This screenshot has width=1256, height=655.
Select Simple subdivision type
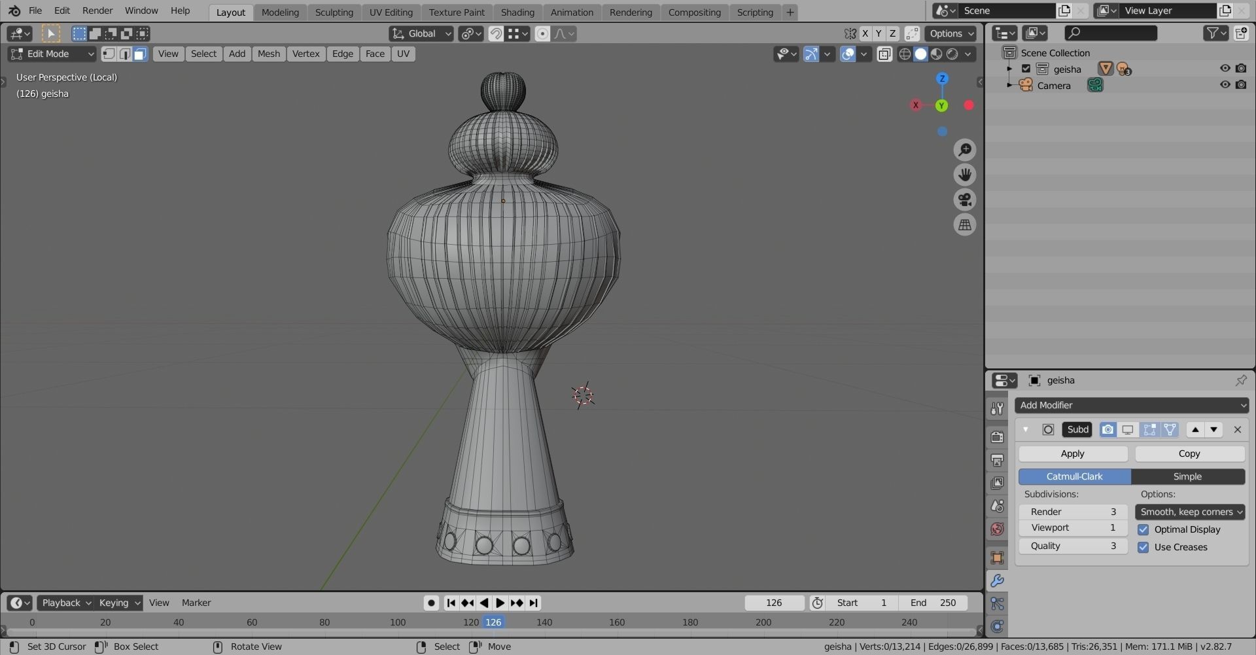click(1188, 476)
